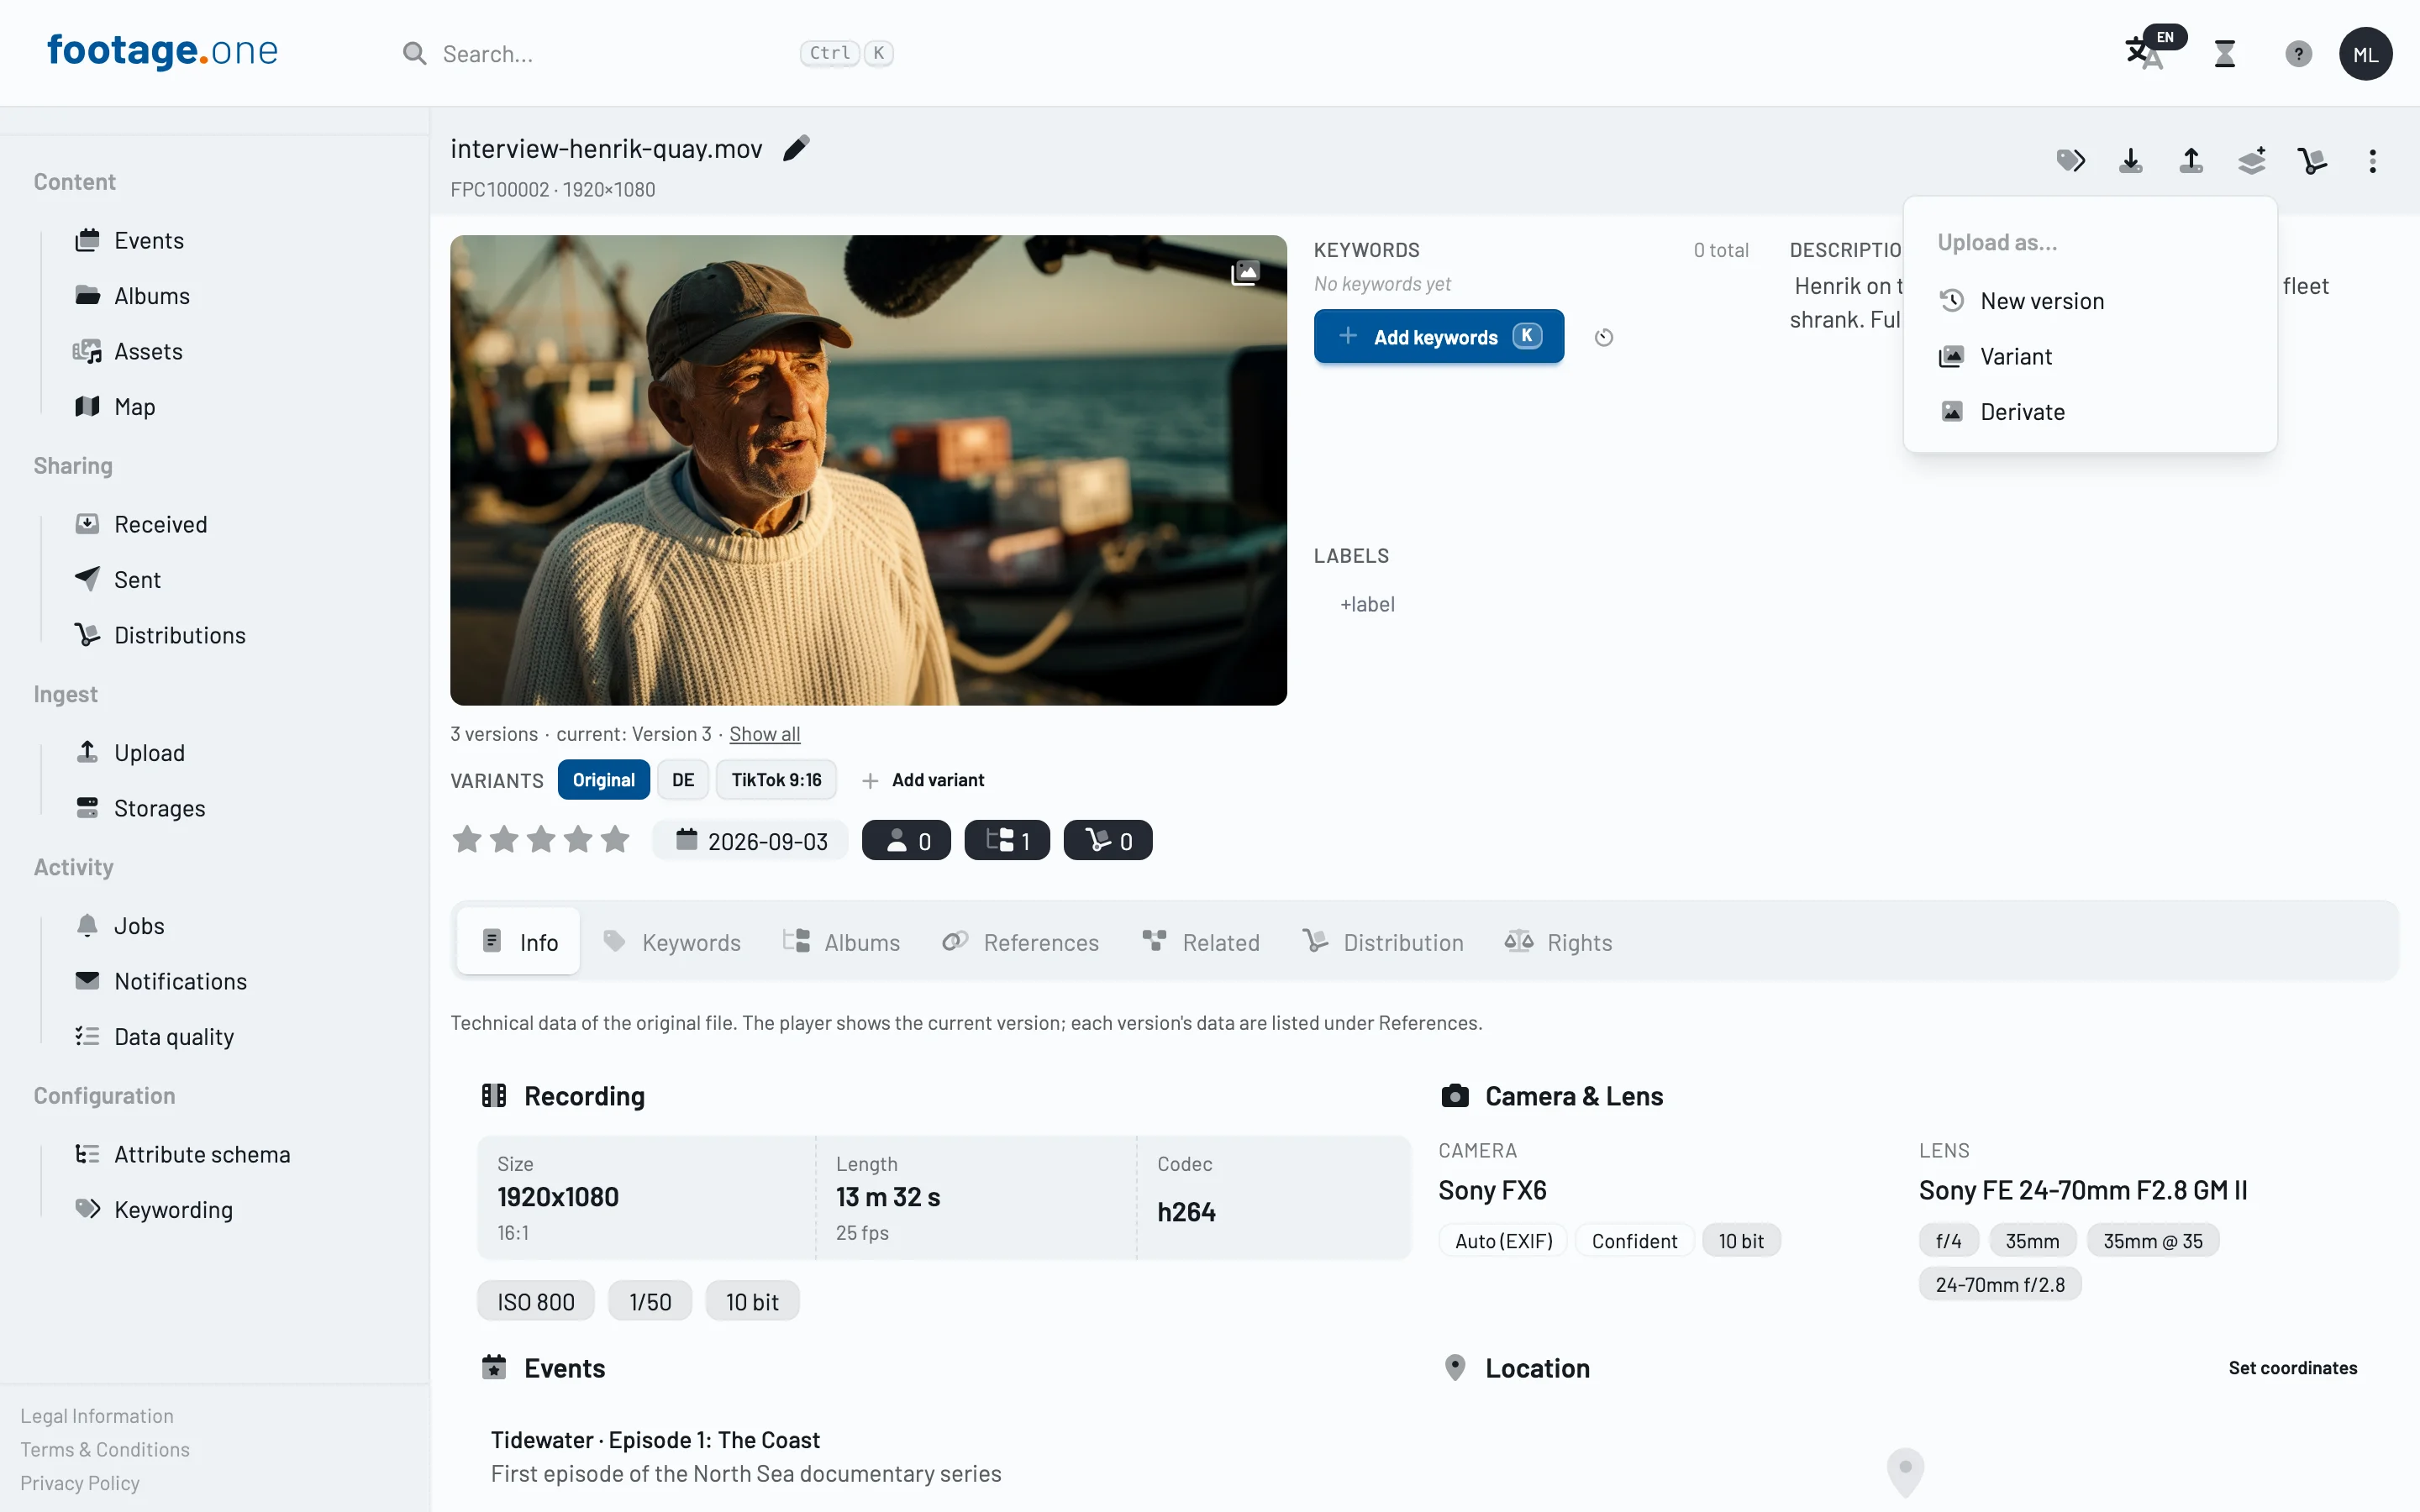Click the upload icon in asset toolbar
Image resolution: width=2420 pixels, height=1512 pixels.
coord(2191,161)
